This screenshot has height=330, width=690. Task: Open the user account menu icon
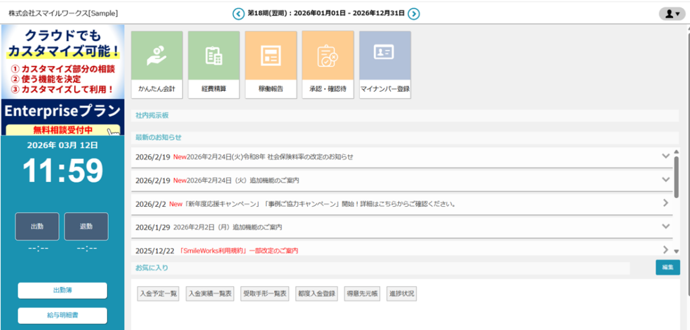point(672,13)
